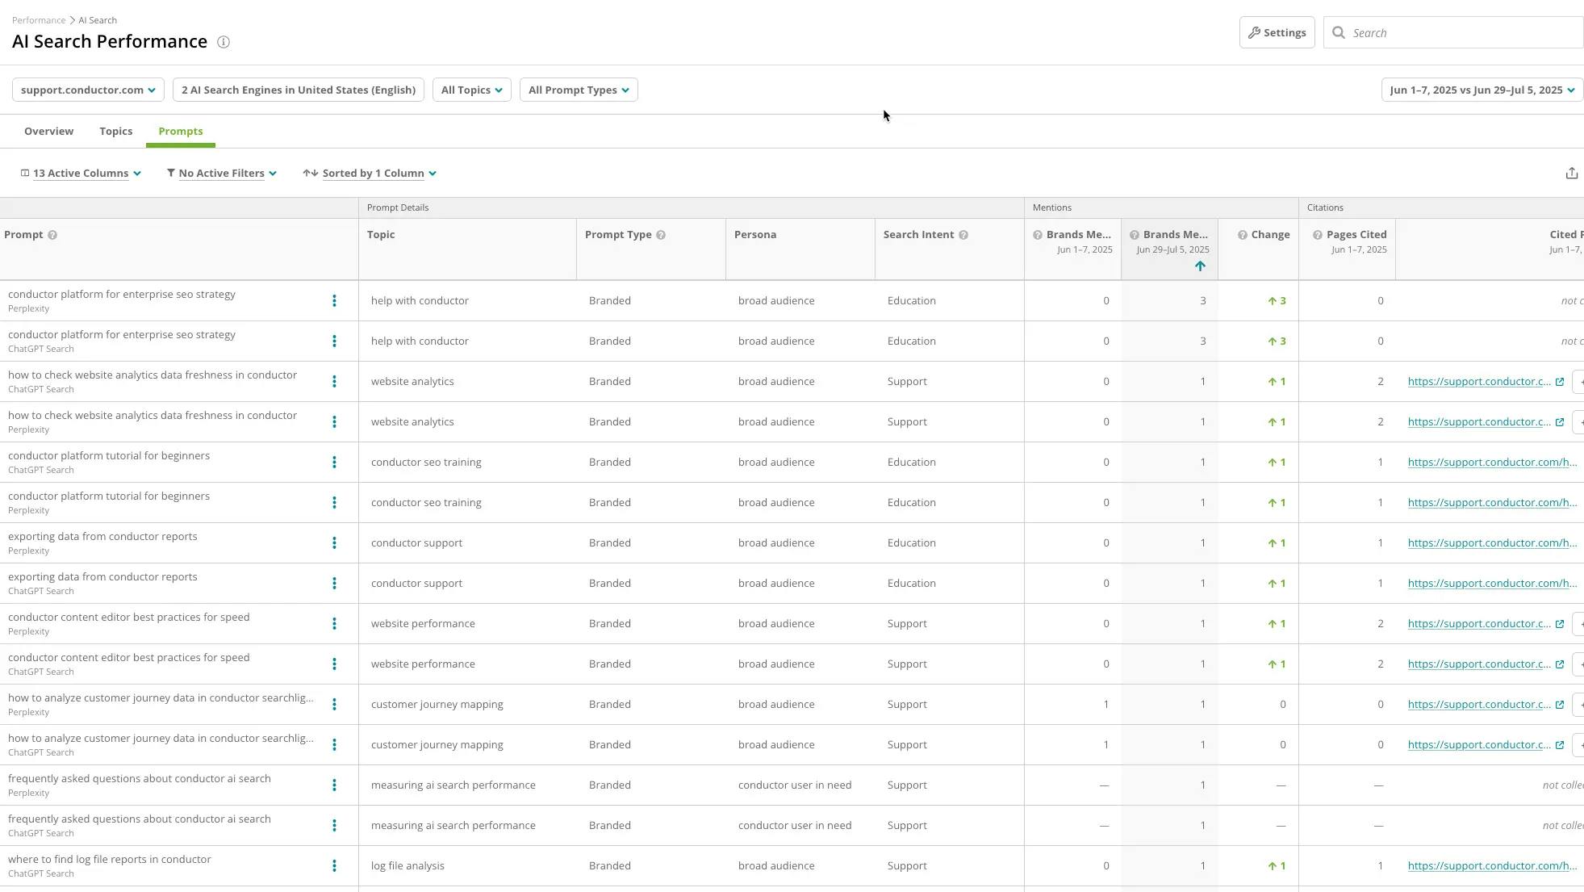The height and width of the screenshot is (892, 1584).
Task: Expand the support.conductor.com domain dropdown
Action: [88, 90]
